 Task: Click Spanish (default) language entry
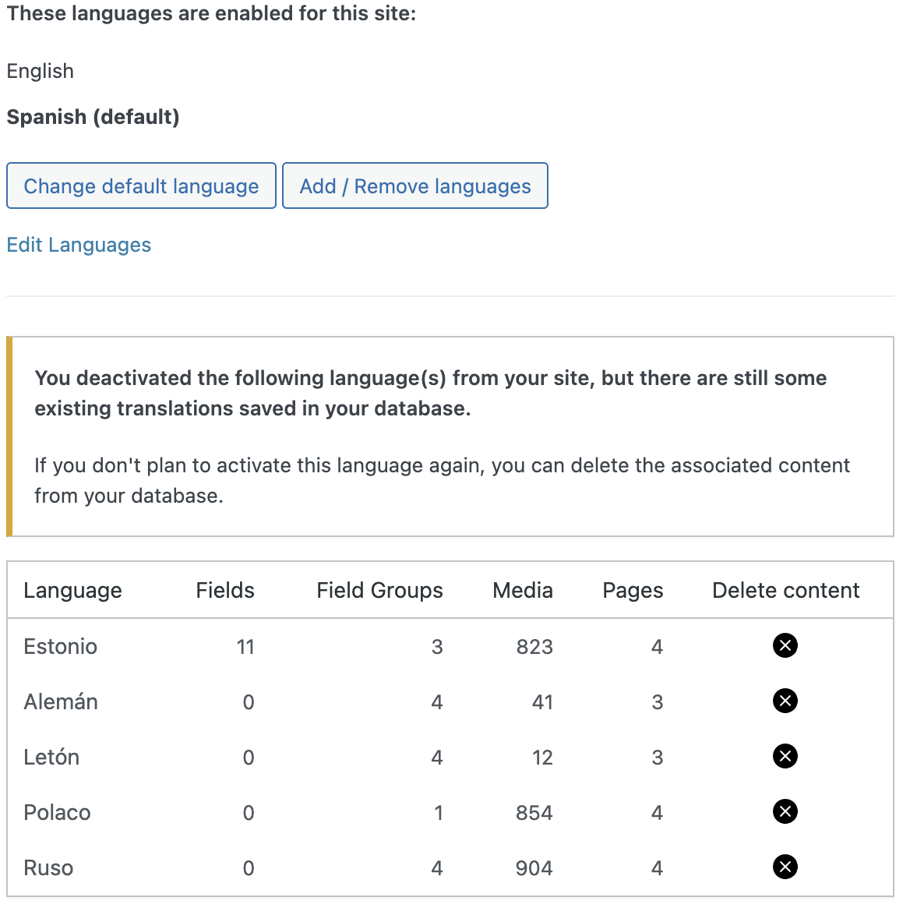coord(93,117)
